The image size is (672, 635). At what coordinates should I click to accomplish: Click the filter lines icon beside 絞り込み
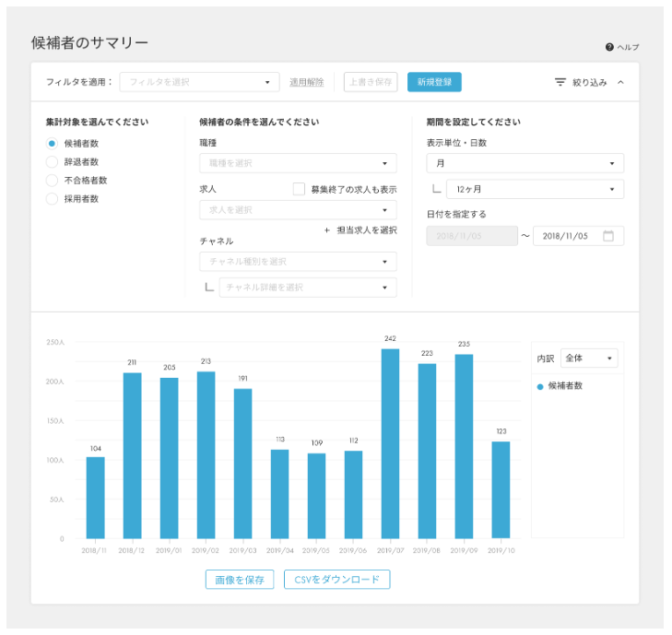[x=560, y=82]
